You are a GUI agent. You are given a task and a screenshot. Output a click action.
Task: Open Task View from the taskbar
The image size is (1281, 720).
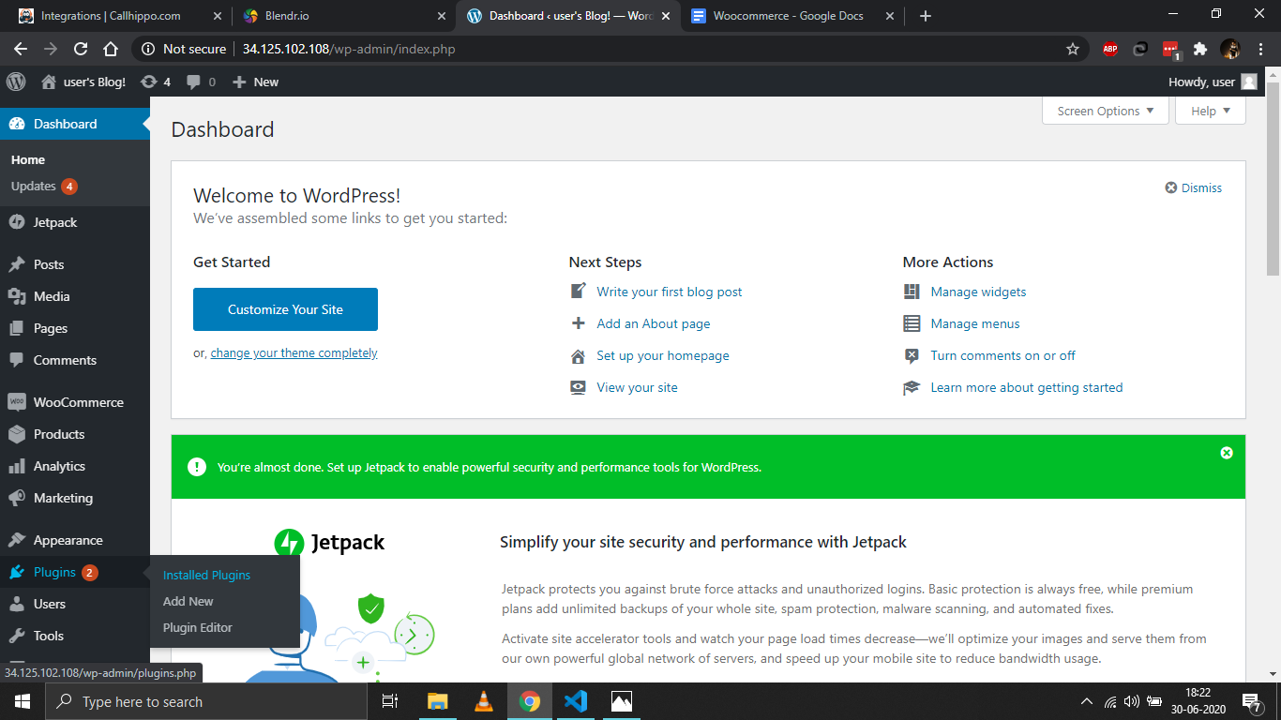(390, 701)
